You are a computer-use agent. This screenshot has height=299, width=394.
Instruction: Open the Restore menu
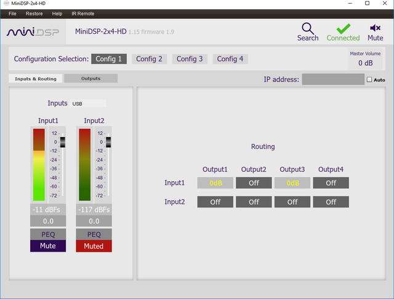pyautogui.click(x=34, y=14)
